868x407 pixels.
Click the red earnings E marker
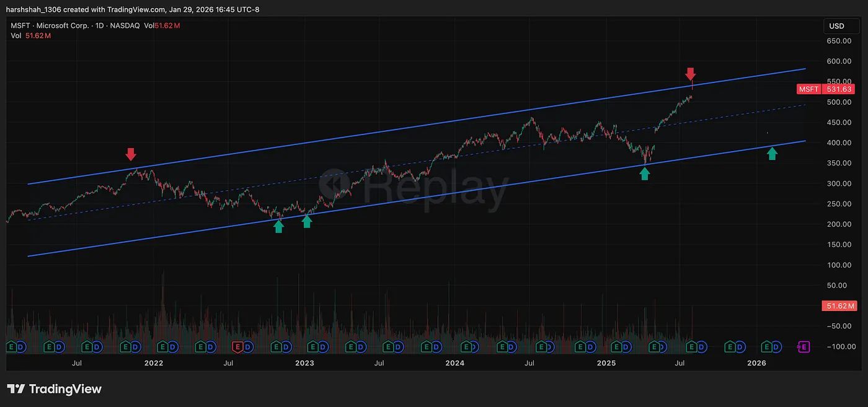pyautogui.click(x=237, y=347)
